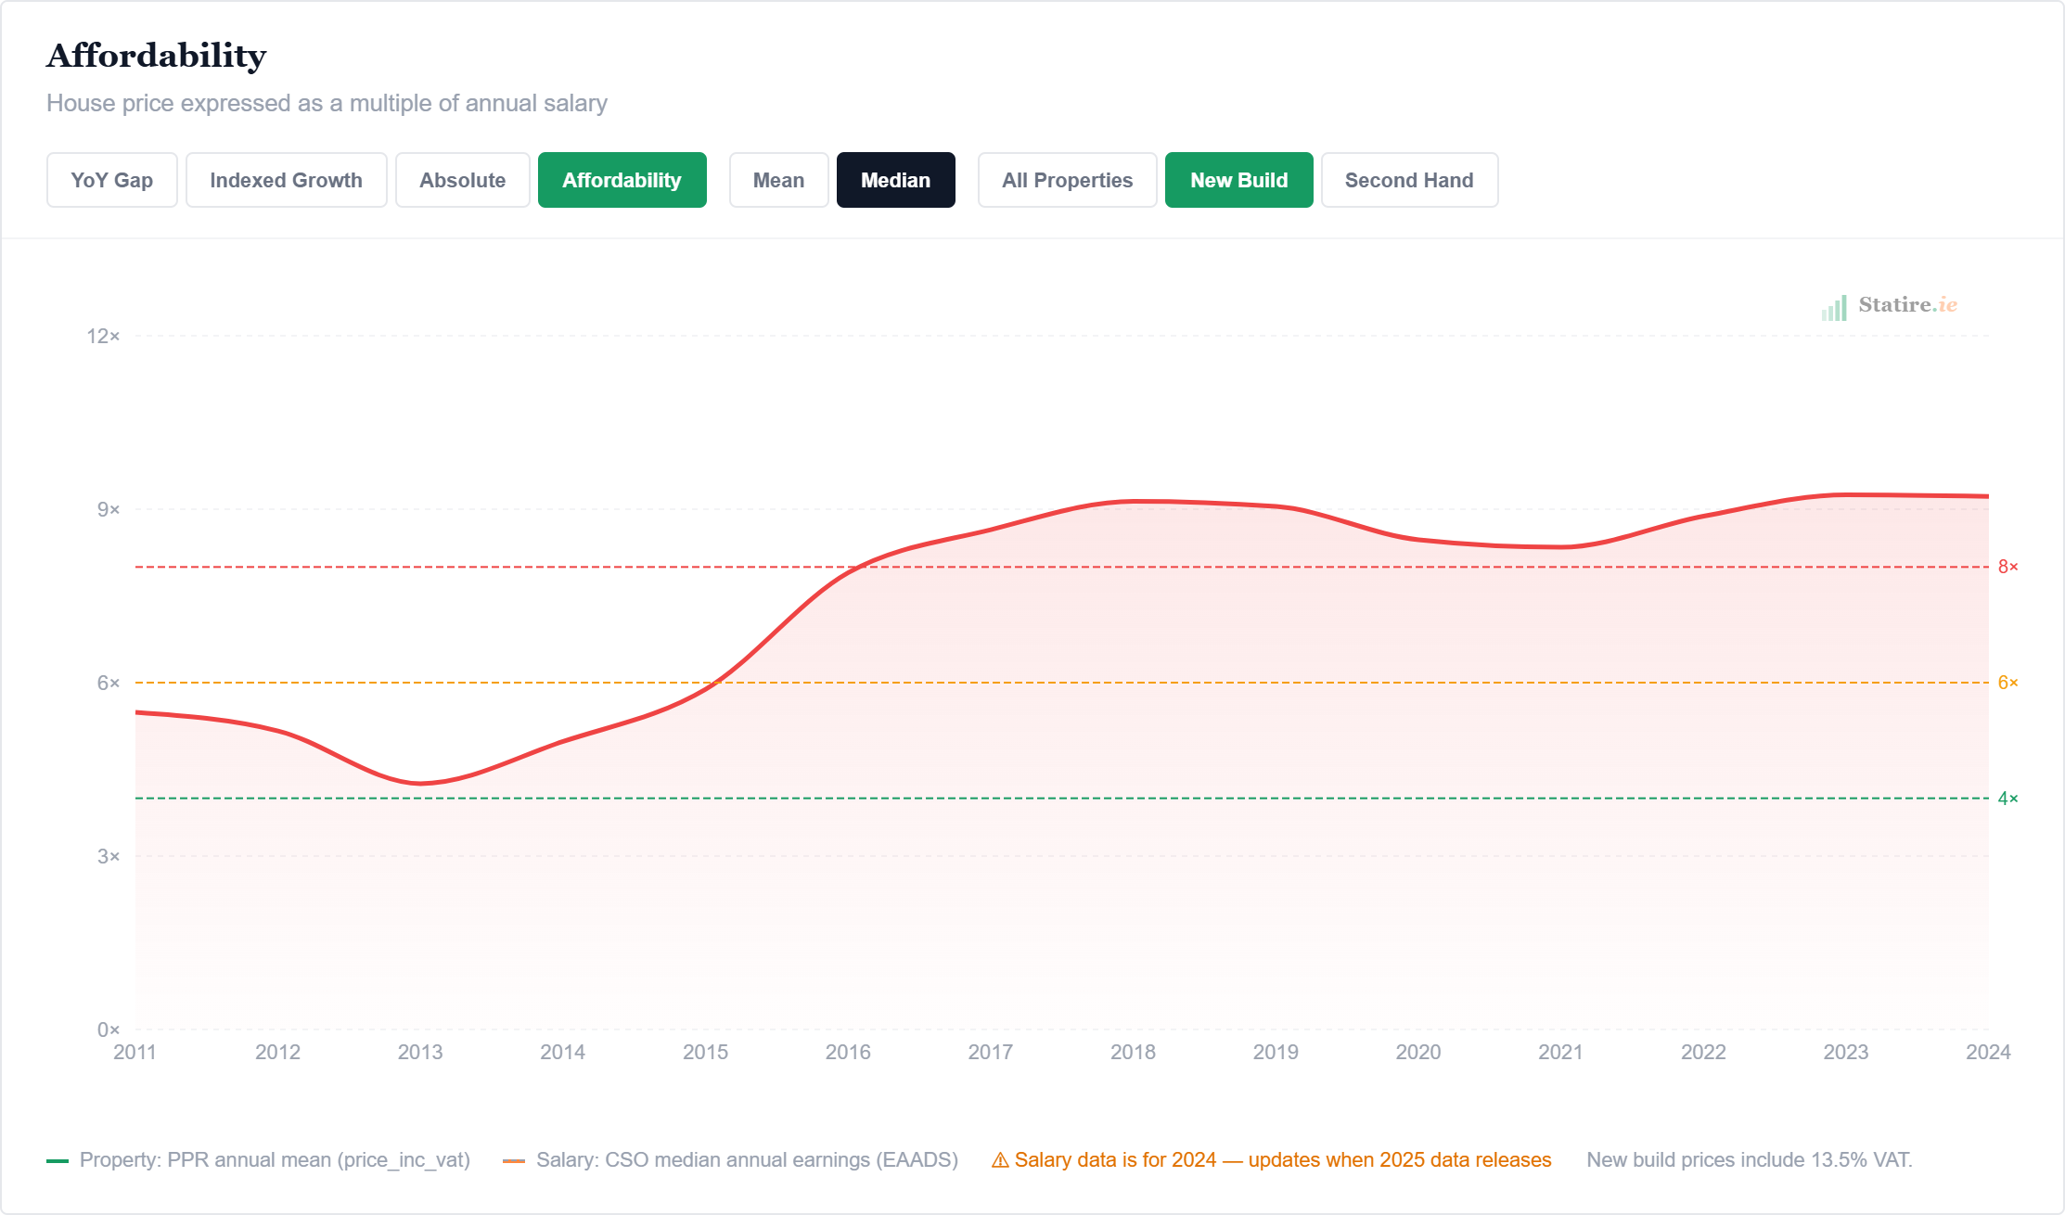The image size is (2065, 1215).
Task: Click the green Property legend marker
Action: 58,1160
